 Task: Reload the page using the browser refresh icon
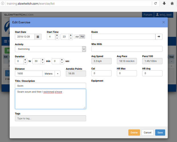pos(156,3)
